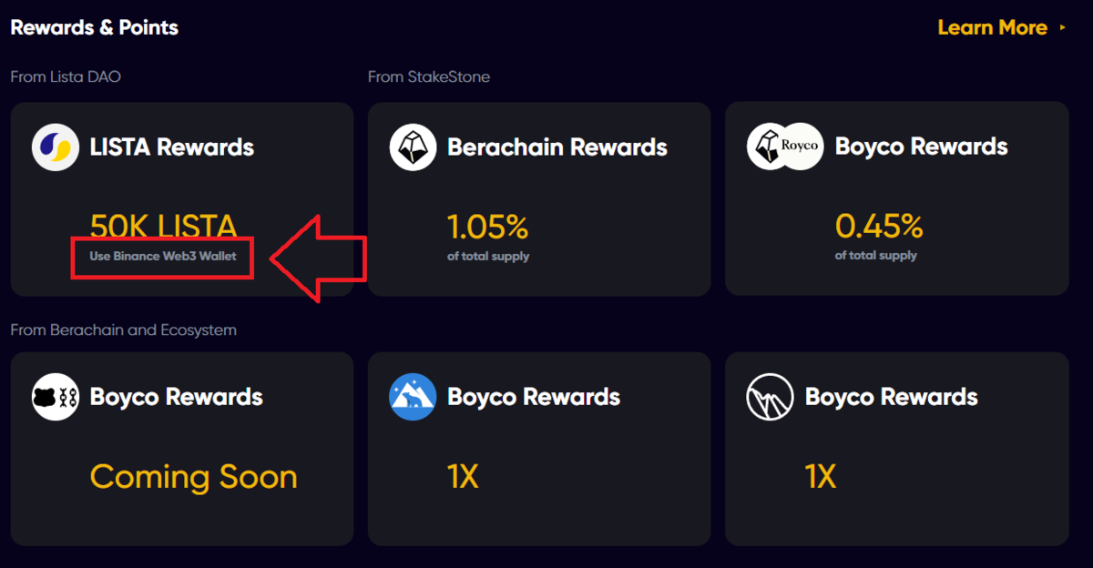
Task: Click the 0.45% Boyco Rewards value
Action: [x=879, y=226]
